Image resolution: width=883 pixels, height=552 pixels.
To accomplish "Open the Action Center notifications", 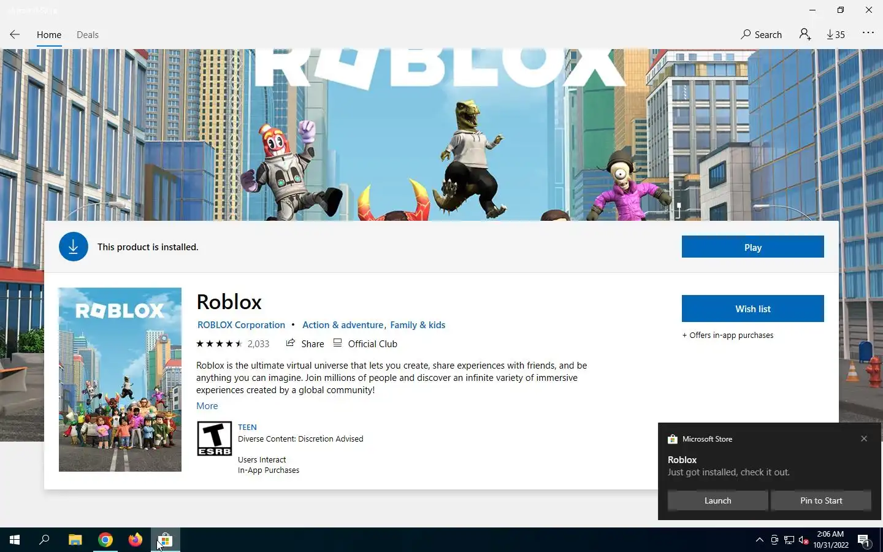I will pyautogui.click(x=864, y=540).
